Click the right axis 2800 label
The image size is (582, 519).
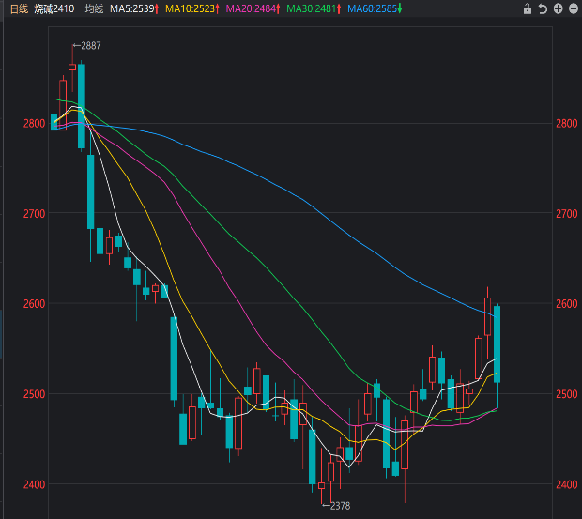566,123
